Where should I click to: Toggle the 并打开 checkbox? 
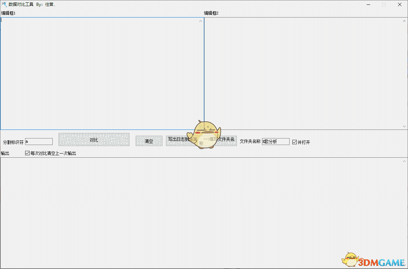294,142
